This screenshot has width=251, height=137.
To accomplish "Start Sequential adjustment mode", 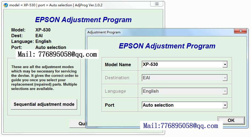I will (x=44, y=104).
